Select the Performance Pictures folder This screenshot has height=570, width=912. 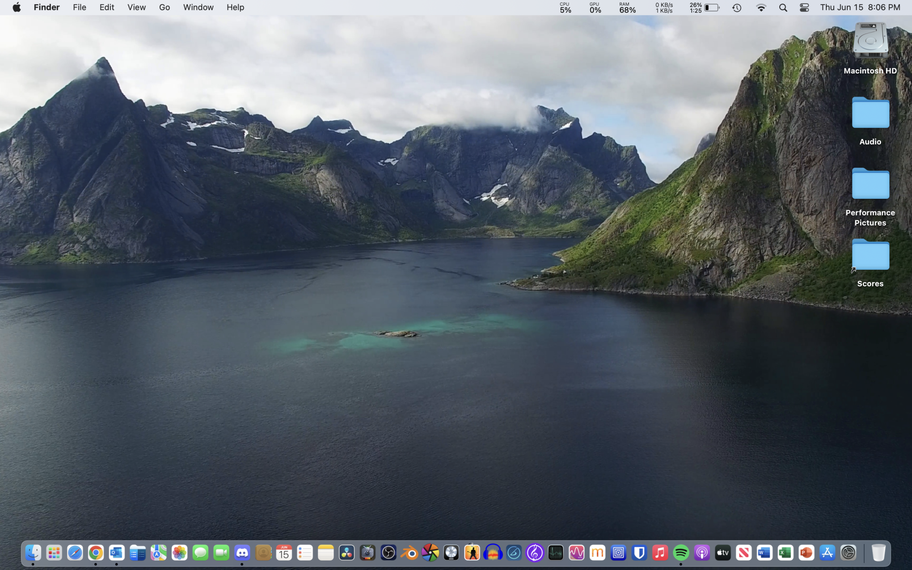[870, 184]
